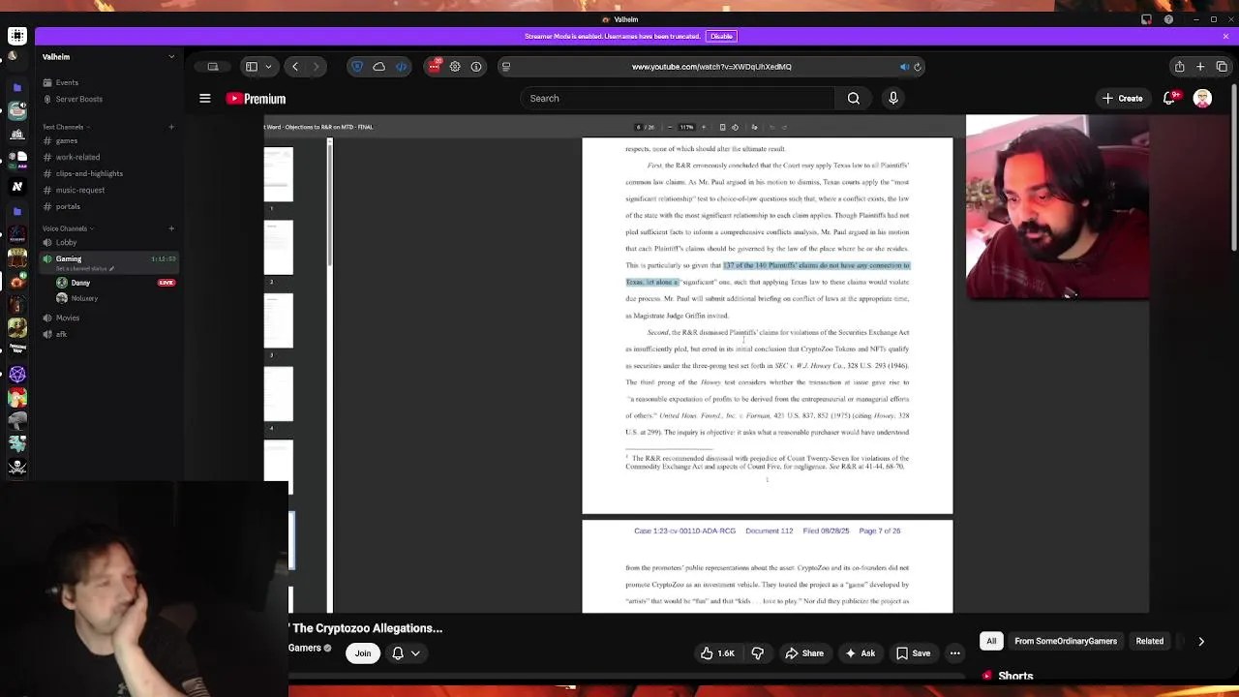Join the SomeOrdinaryGamers channel membership
1239x697 pixels.
tap(363, 653)
